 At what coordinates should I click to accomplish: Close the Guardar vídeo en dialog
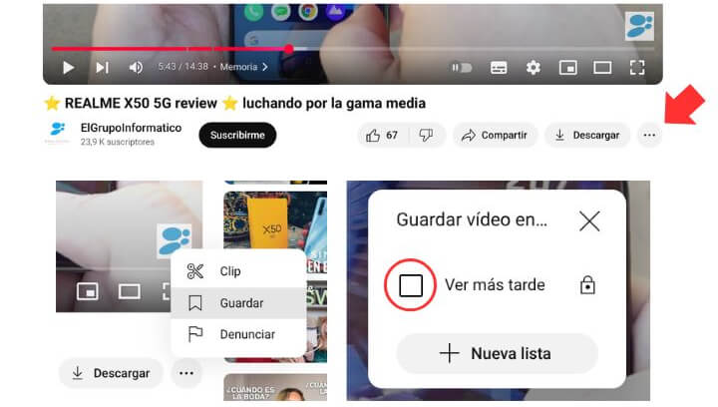(x=589, y=221)
